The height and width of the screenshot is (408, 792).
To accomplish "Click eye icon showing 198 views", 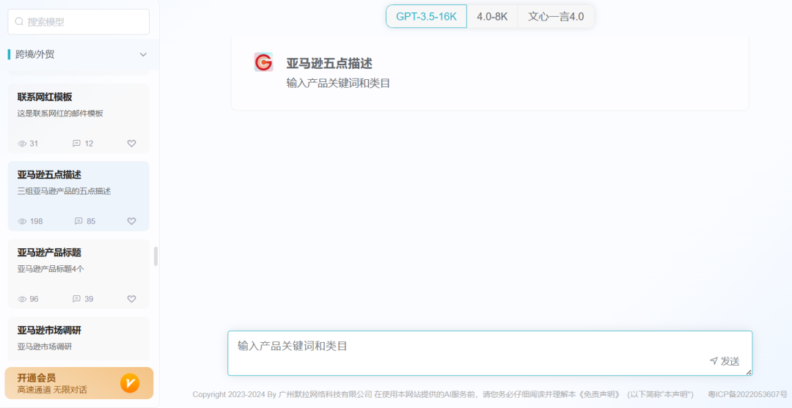I will coord(22,221).
